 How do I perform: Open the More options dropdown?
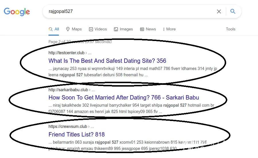[169, 29]
